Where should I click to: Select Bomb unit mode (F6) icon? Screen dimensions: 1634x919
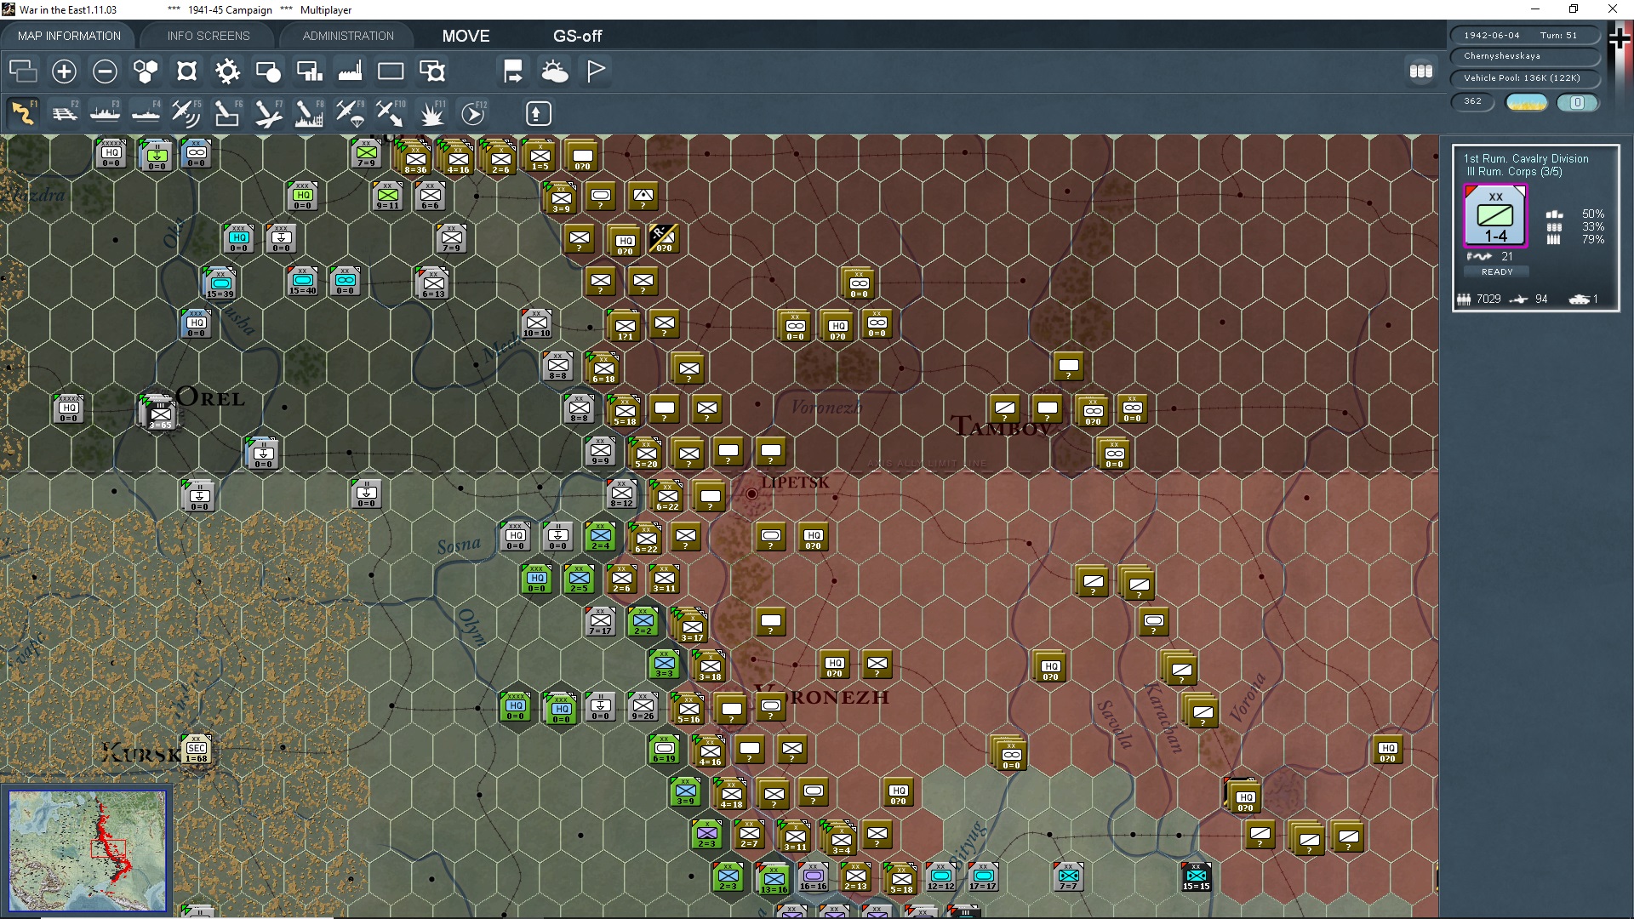[x=227, y=113]
